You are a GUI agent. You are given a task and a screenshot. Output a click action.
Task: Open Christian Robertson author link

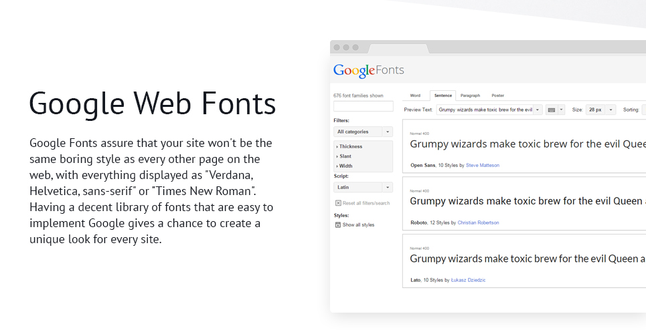pyautogui.click(x=478, y=223)
